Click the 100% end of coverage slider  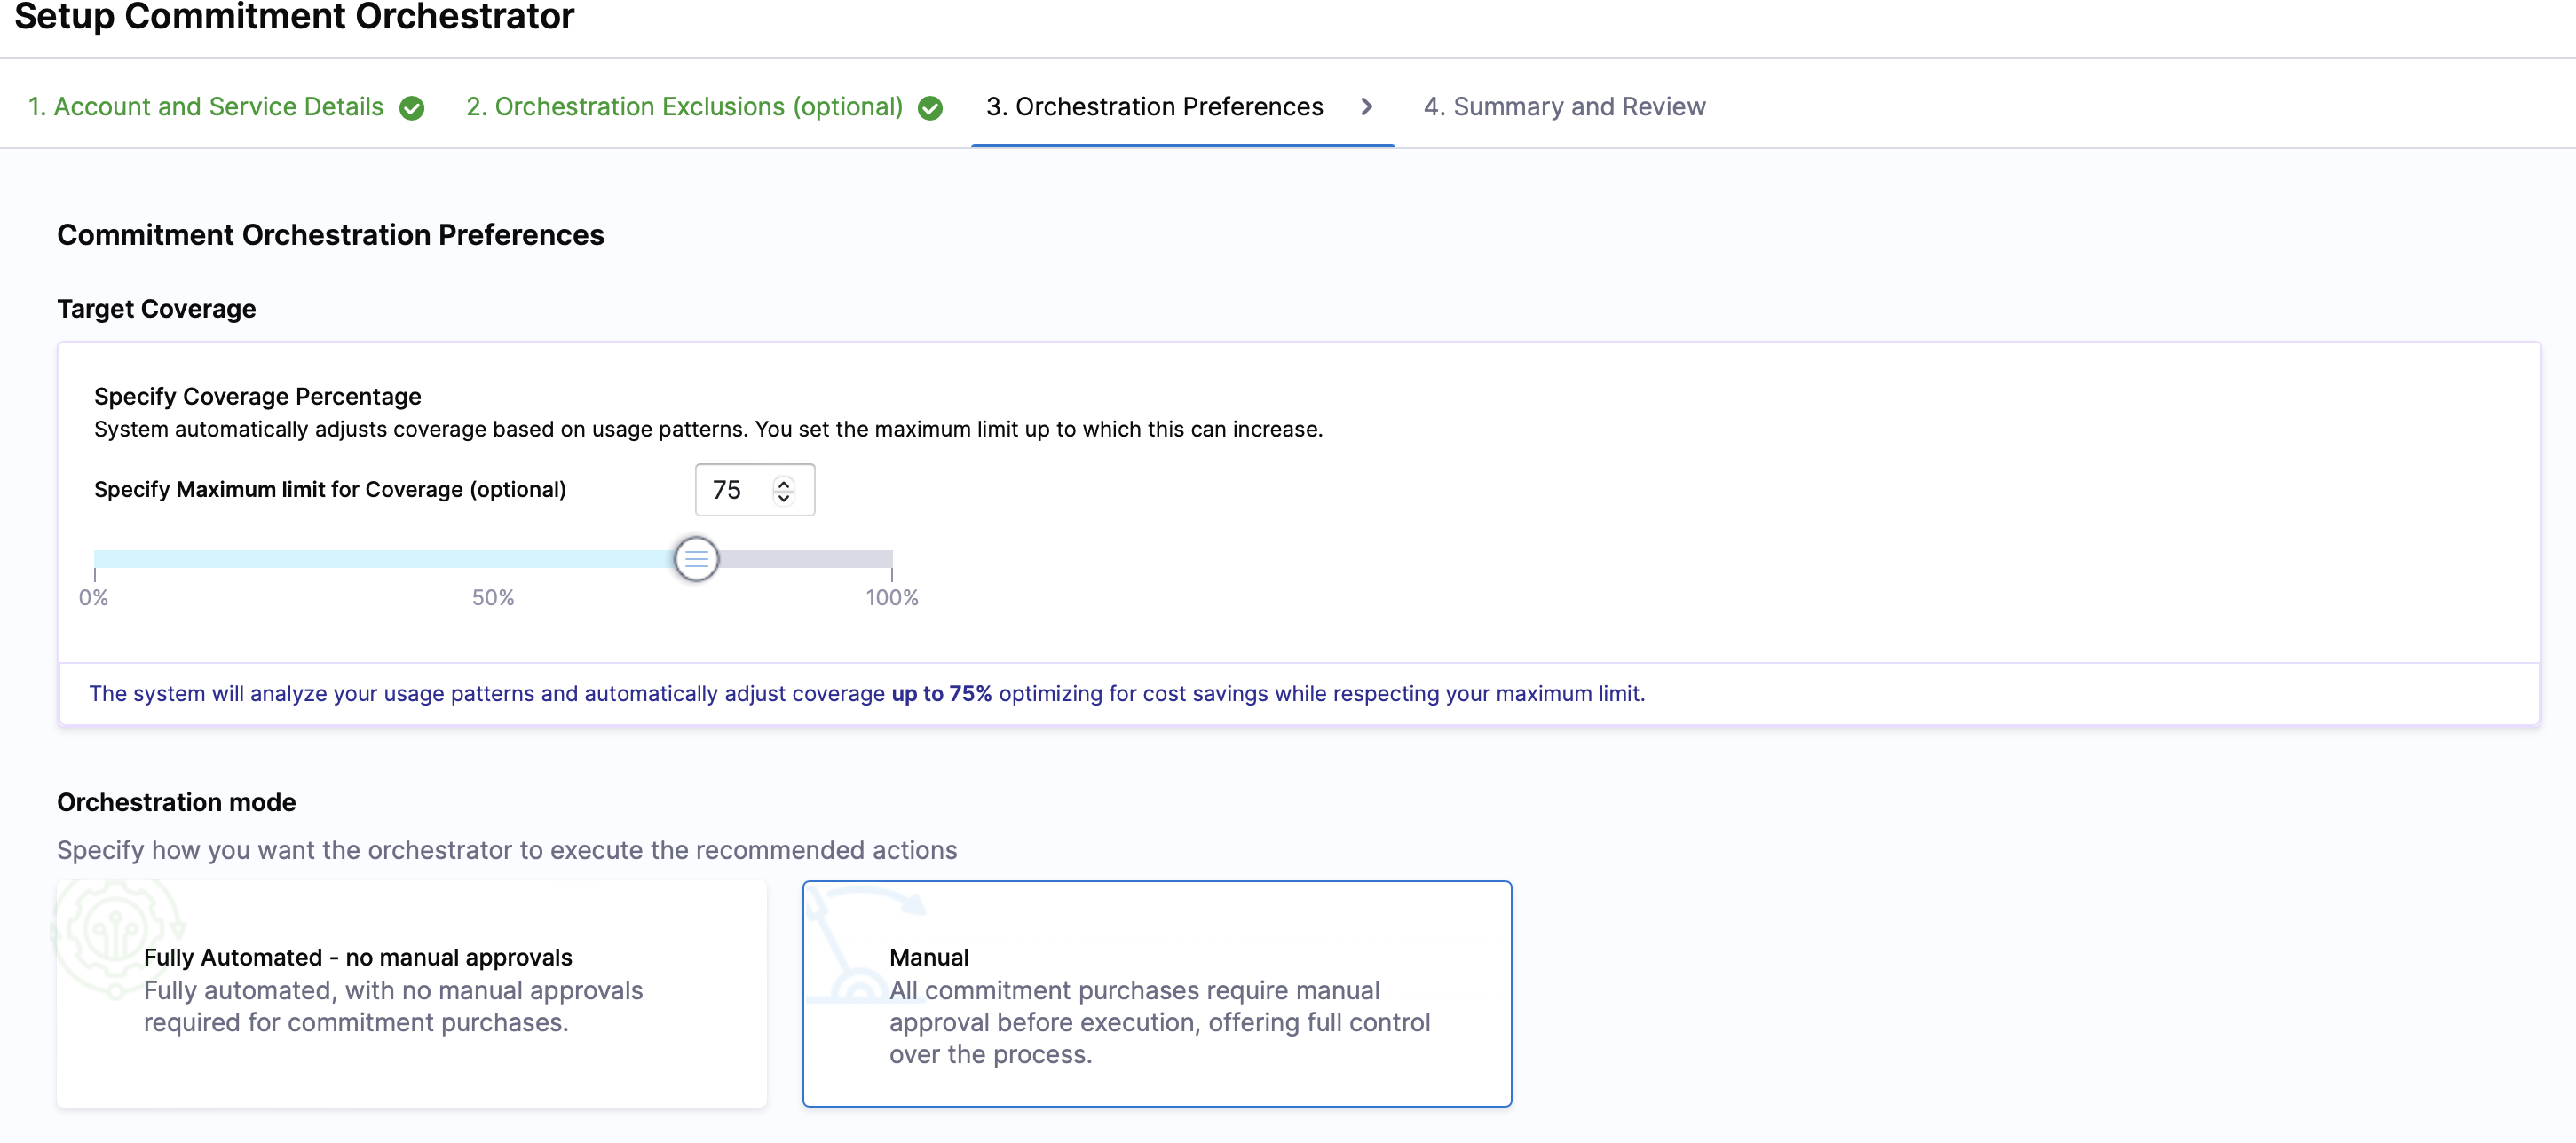point(890,559)
